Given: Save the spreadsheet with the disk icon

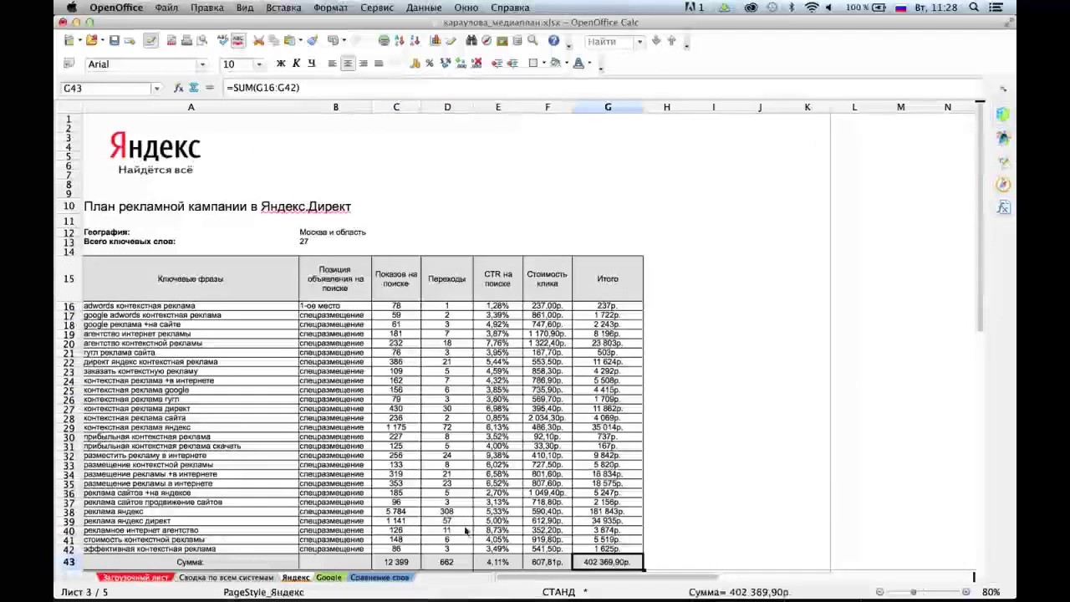Looking at the screenshot, I should click(x=115, y=40).
